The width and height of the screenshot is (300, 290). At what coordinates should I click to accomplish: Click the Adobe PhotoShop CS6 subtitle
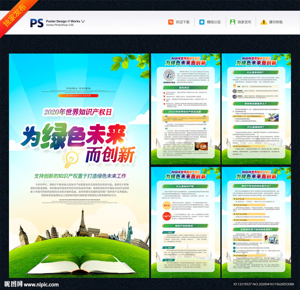60,25
